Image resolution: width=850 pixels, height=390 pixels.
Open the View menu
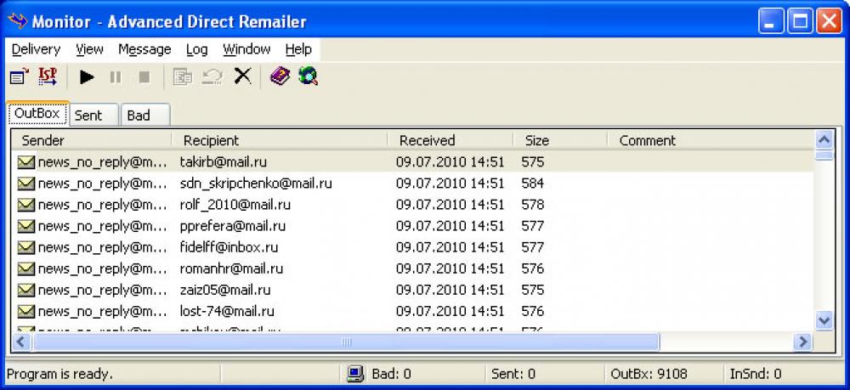tap(89, 49)
